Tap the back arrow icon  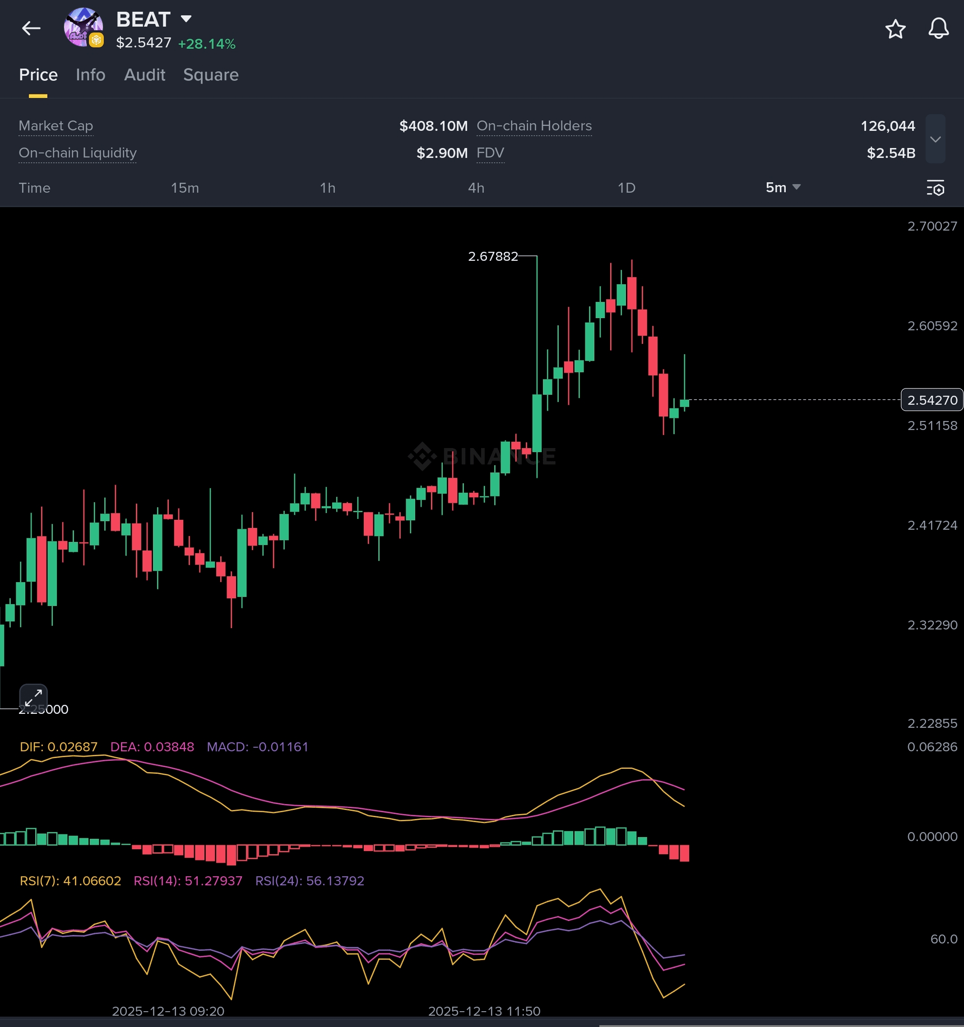31,28
